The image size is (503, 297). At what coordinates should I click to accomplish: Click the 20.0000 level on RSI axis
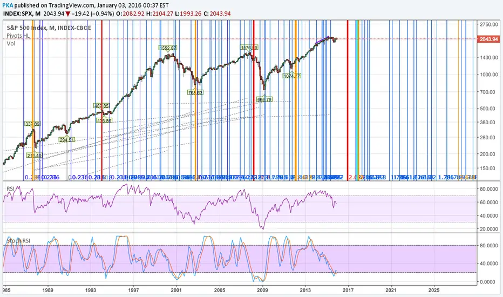[489, 229]
